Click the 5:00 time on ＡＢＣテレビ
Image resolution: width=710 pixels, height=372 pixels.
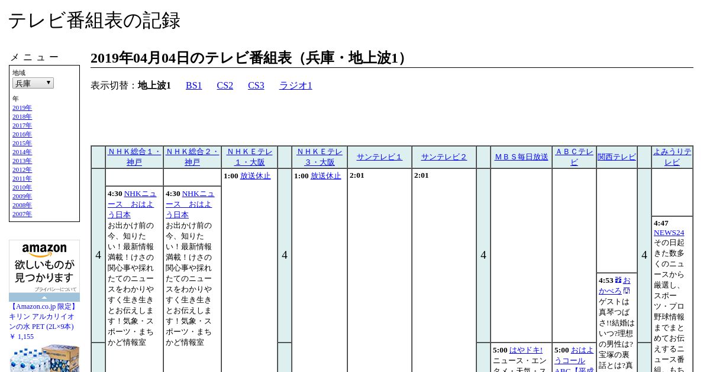pos(561,350)
